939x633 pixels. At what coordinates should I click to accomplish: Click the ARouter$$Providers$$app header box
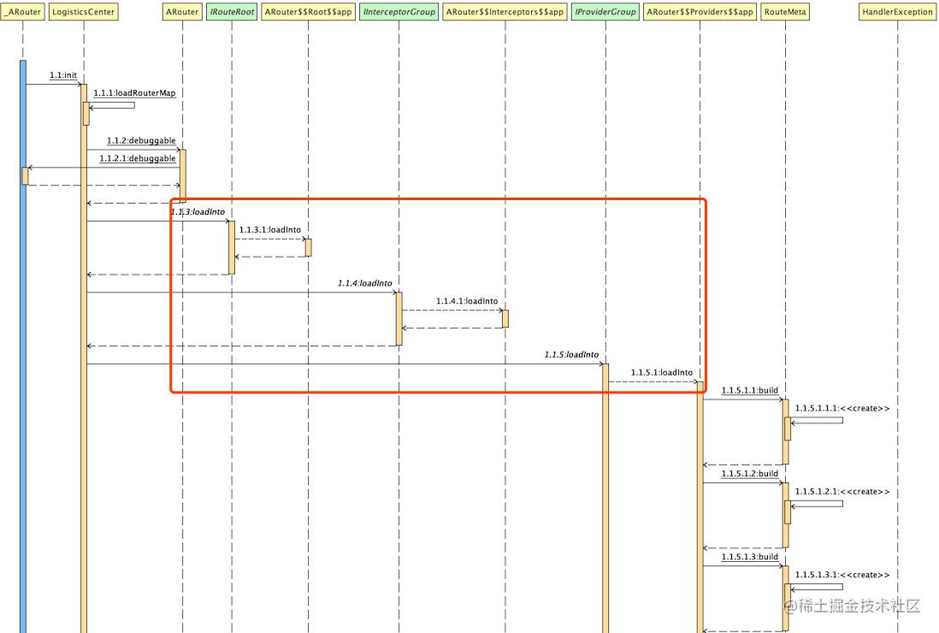(700, 12)
